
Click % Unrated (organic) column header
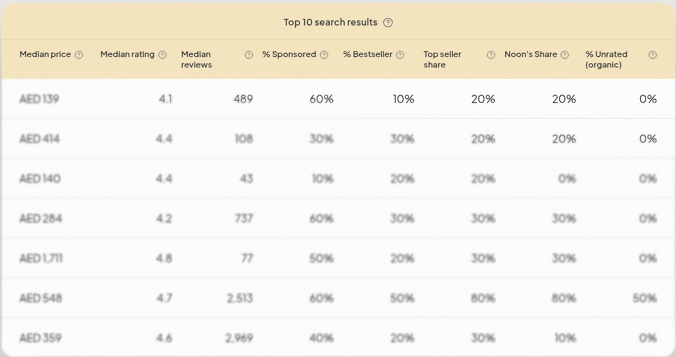pyautogui.click(x=606, y=60)
